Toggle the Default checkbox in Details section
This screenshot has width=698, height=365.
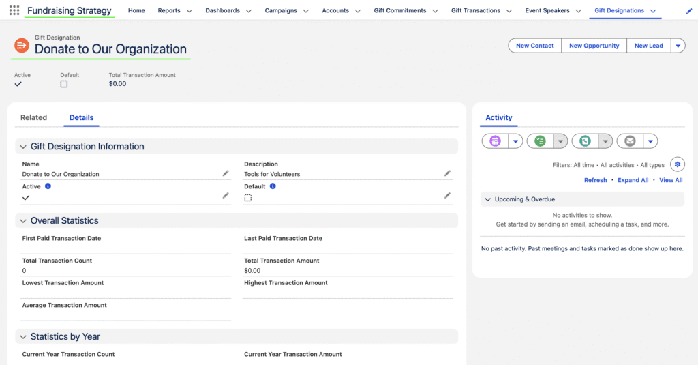[248, 198]
